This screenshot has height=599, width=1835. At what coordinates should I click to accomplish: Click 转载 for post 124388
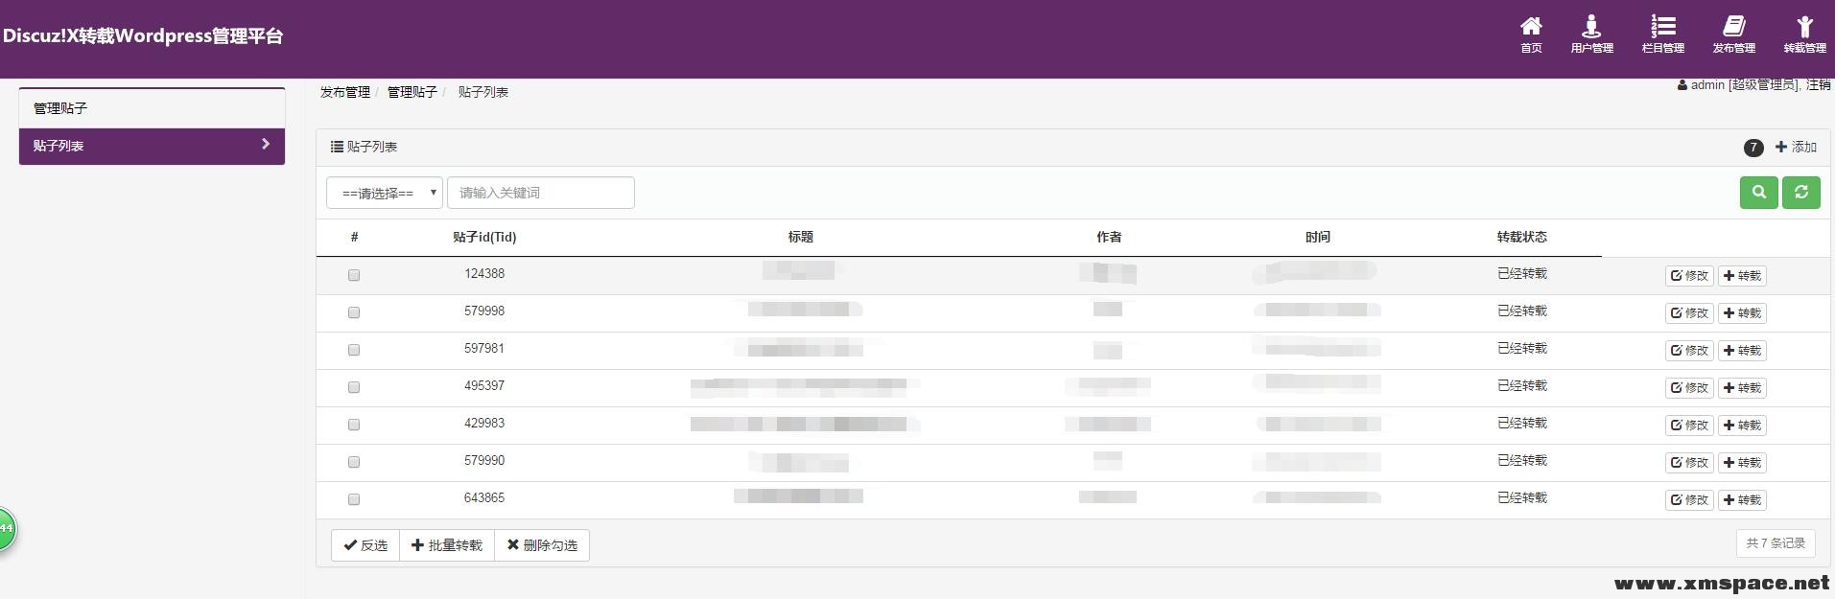[1742, 276]
